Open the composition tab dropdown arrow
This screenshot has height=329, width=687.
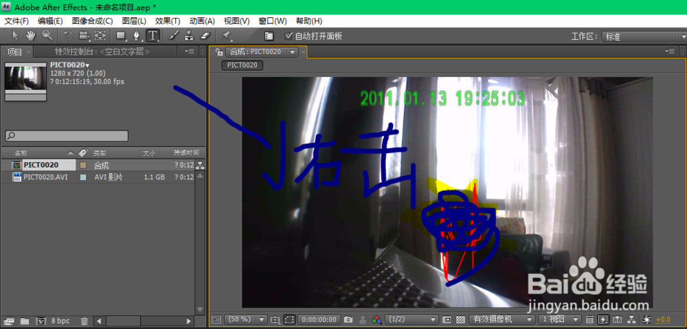tap(293, 52)
